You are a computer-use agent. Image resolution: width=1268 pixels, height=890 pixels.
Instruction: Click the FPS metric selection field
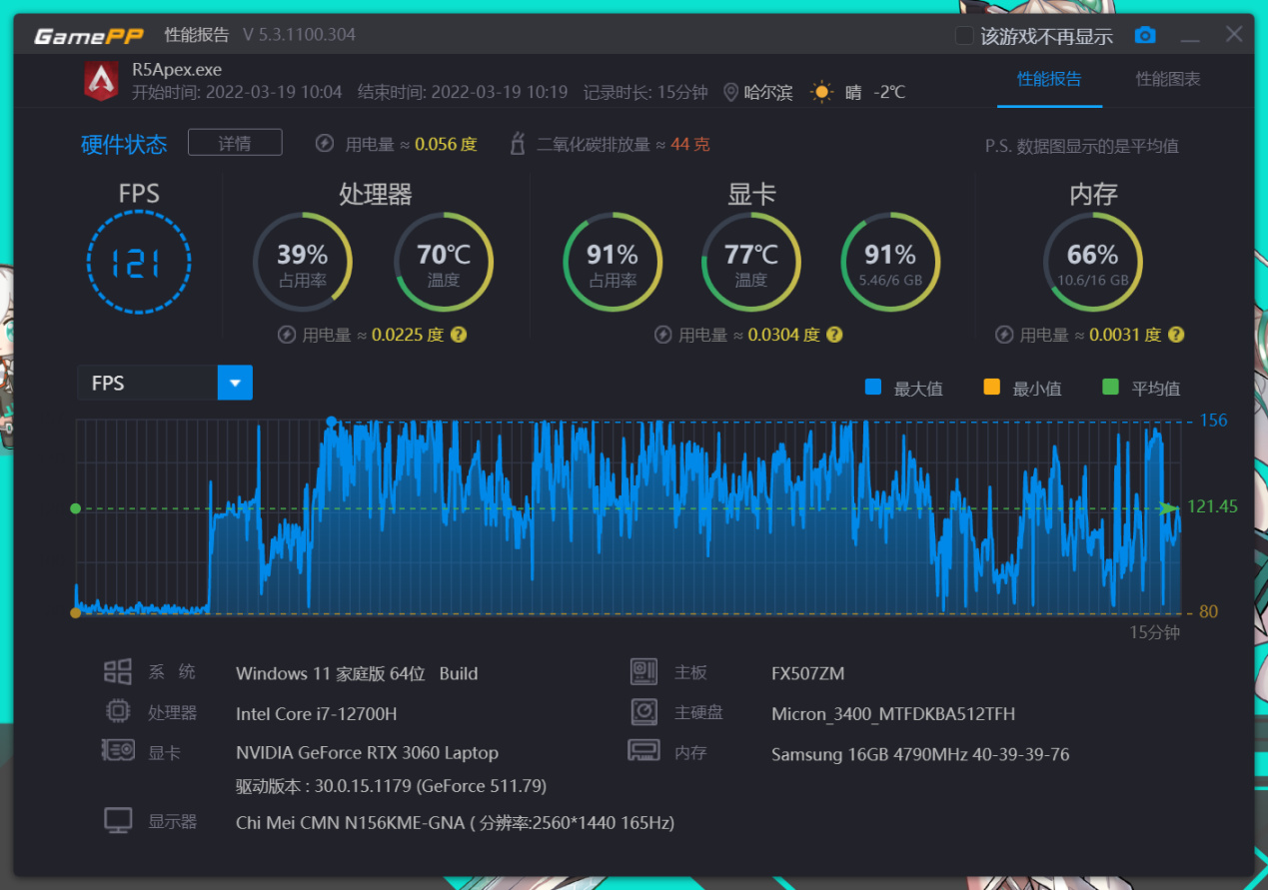[x=148, y=383]
